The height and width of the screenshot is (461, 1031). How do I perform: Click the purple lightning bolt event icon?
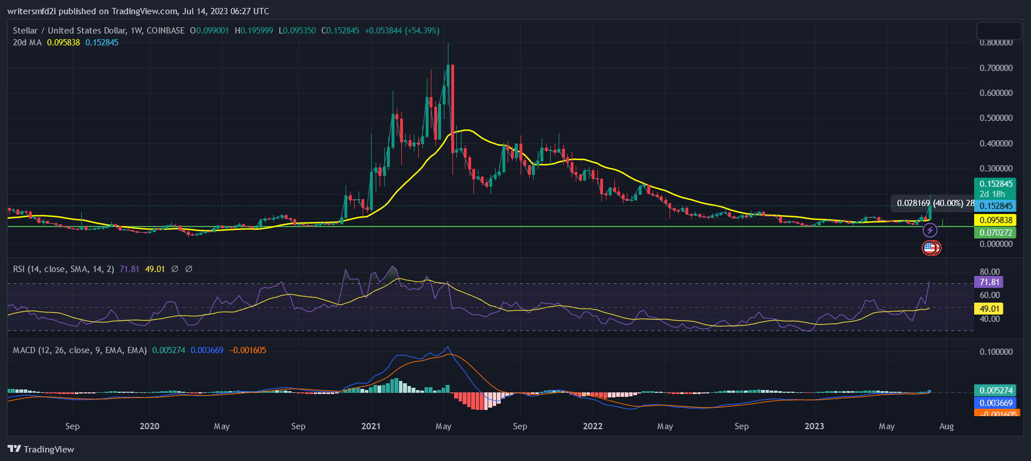[x=930, y=230]
